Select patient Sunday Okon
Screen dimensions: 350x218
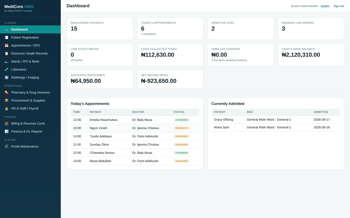pos(99,144)
